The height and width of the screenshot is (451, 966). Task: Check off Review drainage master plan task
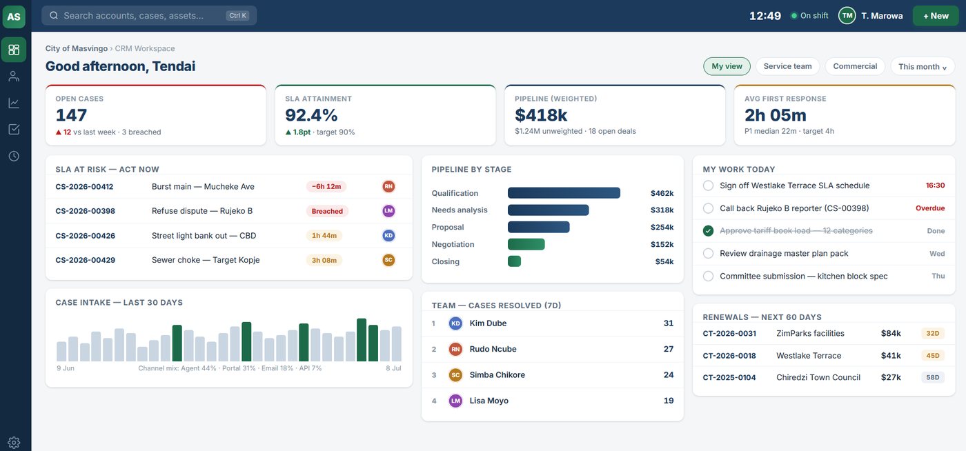[708, 254]
